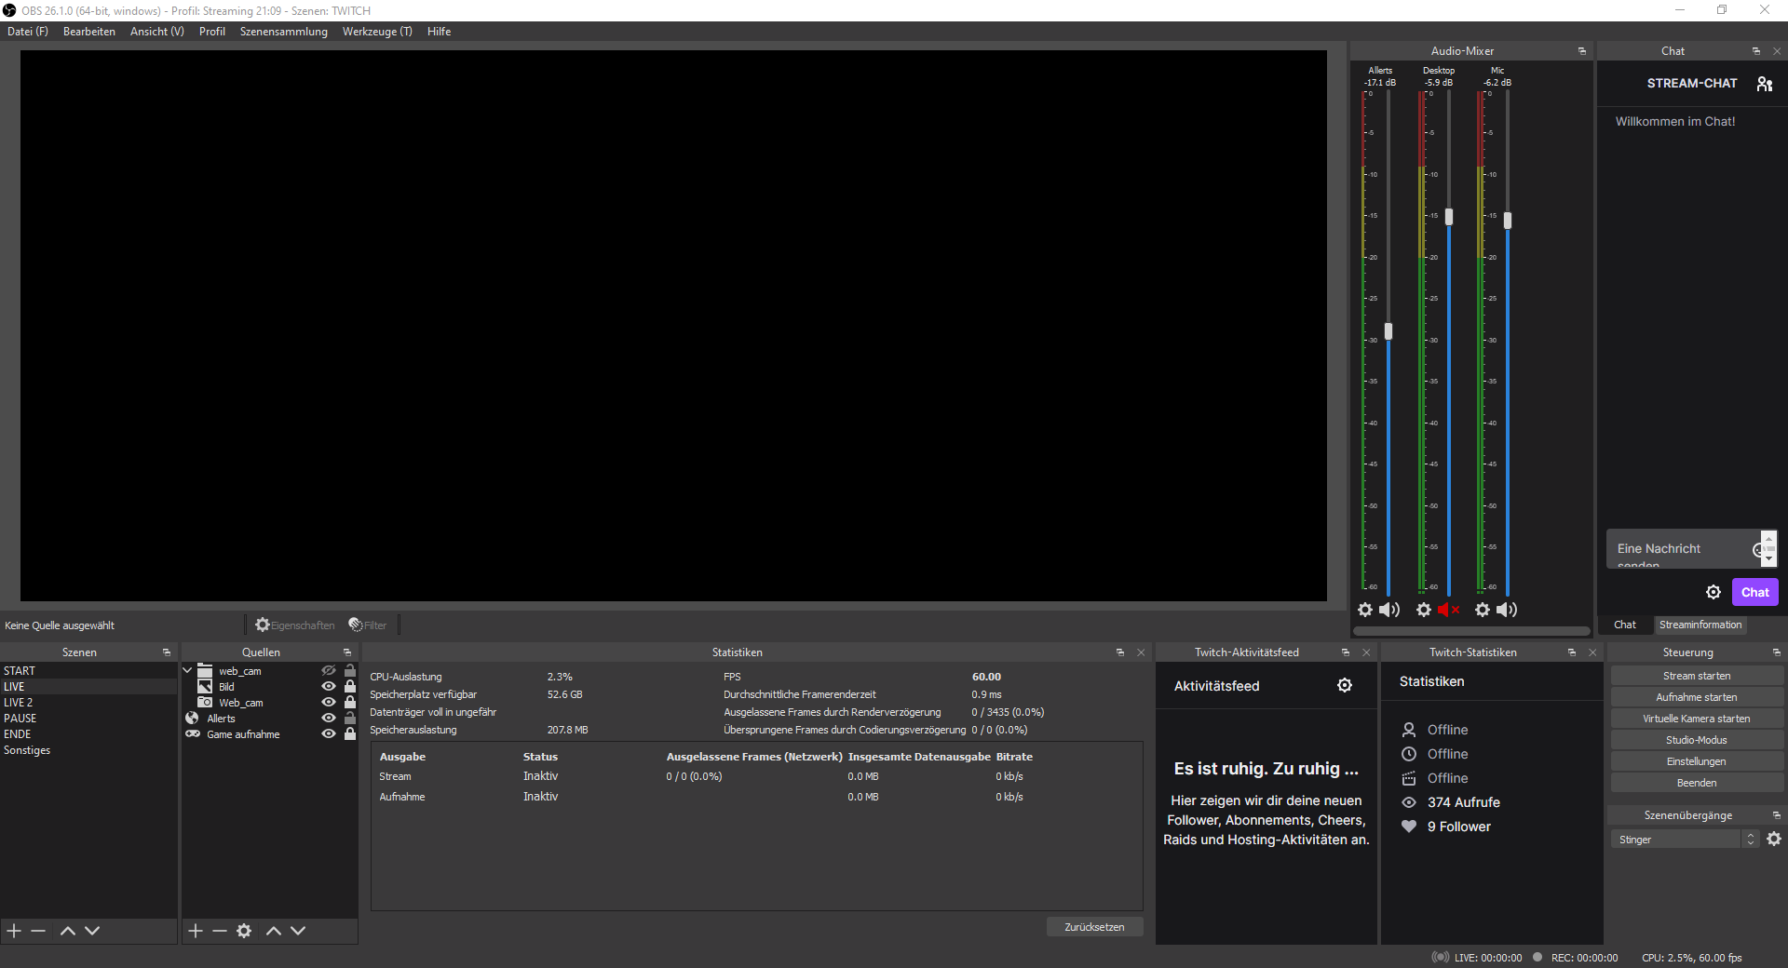The width and height of the screenshot is (1788, 968).
Task: Switch to the Streaminformation tab
Action: 1700,625
